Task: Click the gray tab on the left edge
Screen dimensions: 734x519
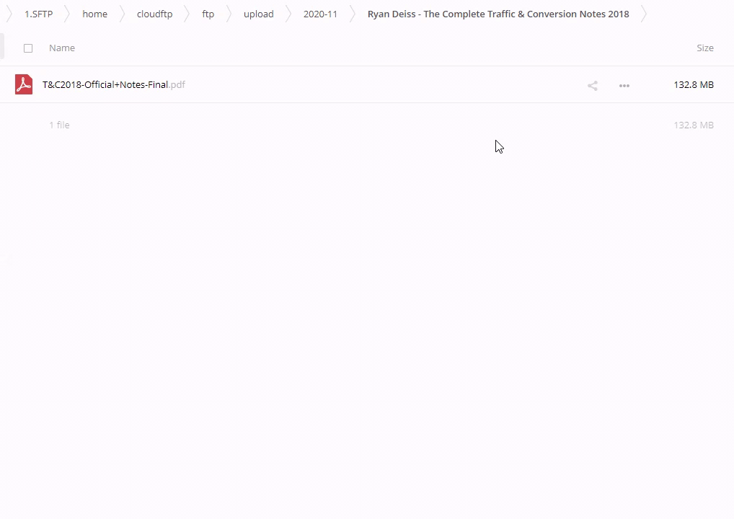Action: coord(2,48)
